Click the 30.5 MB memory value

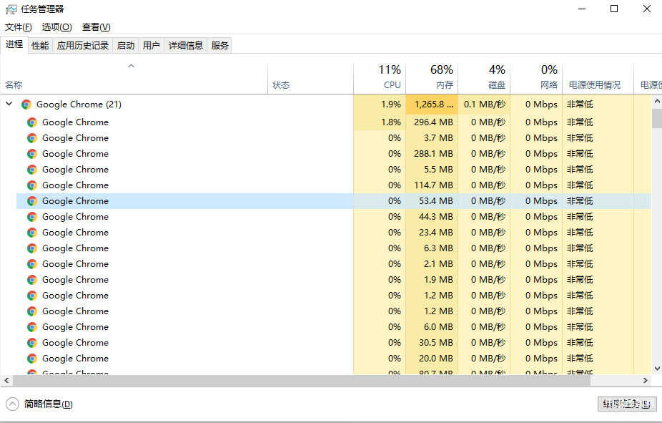[x=435, y=343]
